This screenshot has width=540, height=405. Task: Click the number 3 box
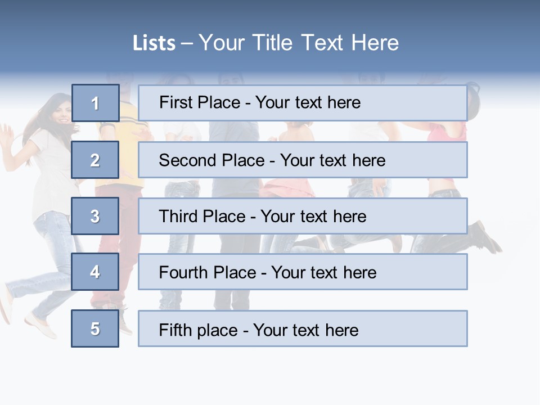(95, 216)
